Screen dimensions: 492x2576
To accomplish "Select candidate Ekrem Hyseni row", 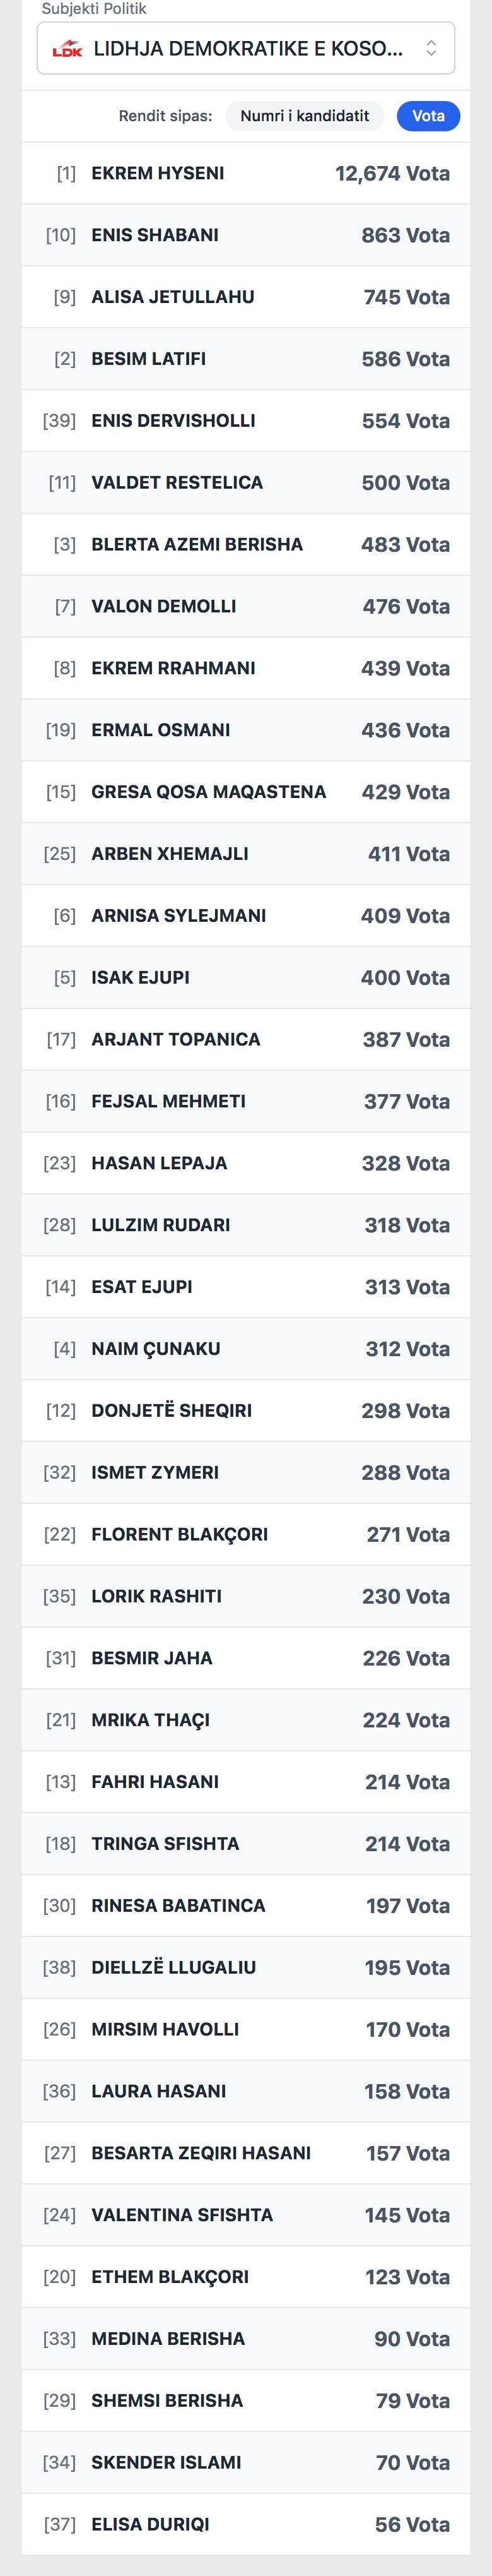I will (246, 174).
